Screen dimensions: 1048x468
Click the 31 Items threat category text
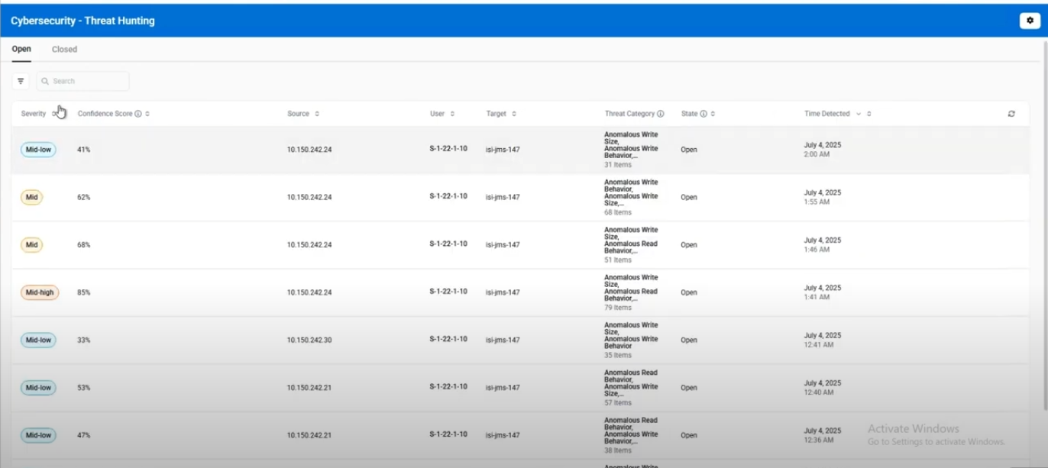tap(618, 165)
